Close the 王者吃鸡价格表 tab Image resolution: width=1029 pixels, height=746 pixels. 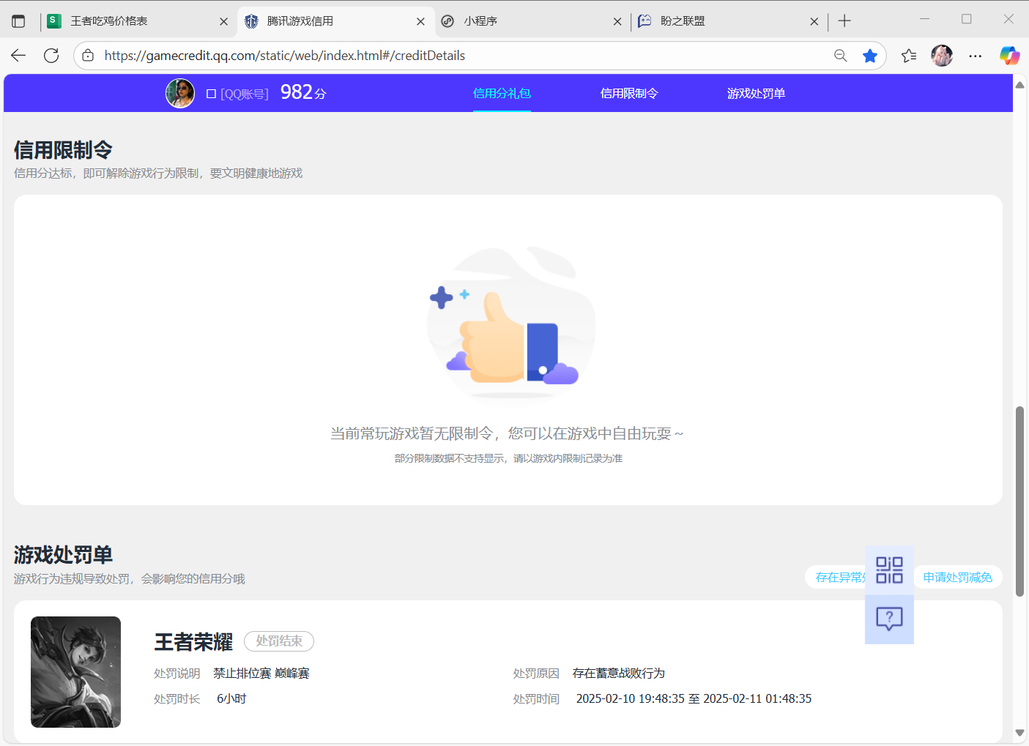(223, 21)
